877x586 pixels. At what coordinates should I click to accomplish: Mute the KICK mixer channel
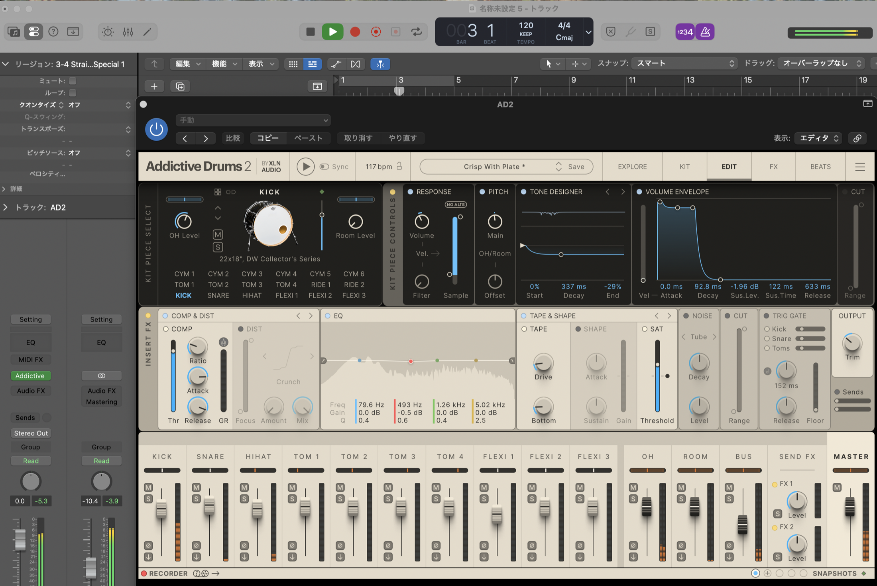148,487
